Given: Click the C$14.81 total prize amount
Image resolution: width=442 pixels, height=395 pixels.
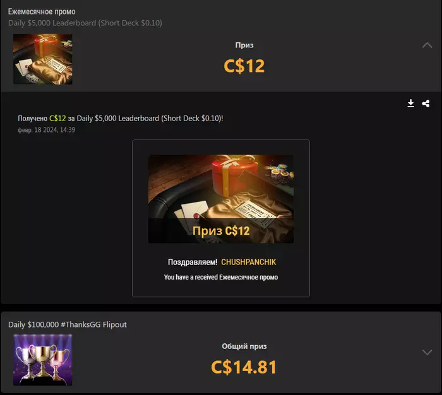Looking at the screenshot, I should [x=244, y=367].
